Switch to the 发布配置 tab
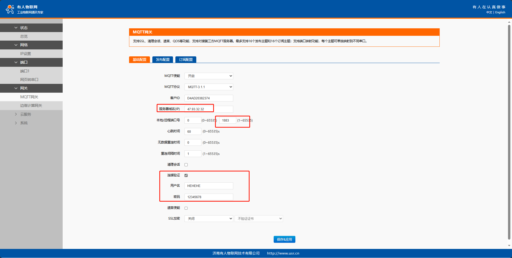The image size is (512, 258). pyautogui.click(x=163, y=60)
